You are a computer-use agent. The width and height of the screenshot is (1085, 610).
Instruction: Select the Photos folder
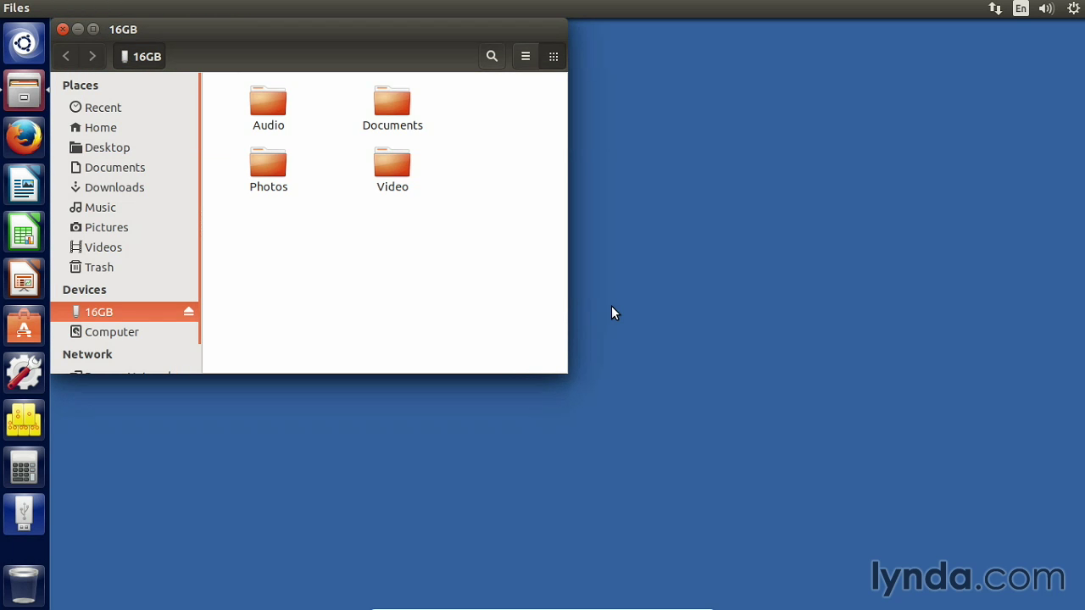click(x=268, y=170)
